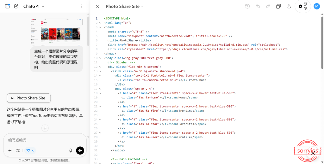The width and height of the screenshot is (324, 164).
Task: Open the tools settings sliders icon
Action: [x=18, y=151]
